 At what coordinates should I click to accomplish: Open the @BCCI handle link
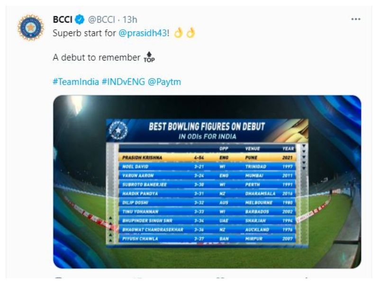(101, 19)
